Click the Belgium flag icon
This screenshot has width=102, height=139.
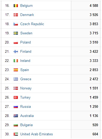(16, 6)
